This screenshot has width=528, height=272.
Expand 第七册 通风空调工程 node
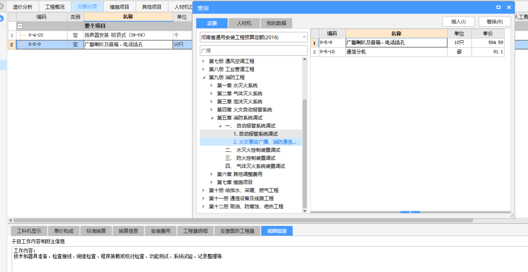pos(203,61)
